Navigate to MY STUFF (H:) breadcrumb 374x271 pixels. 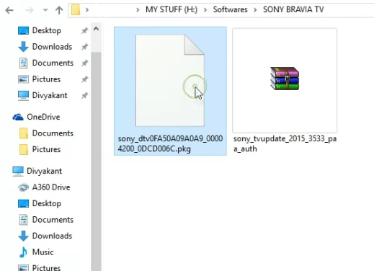coord(172,9)
